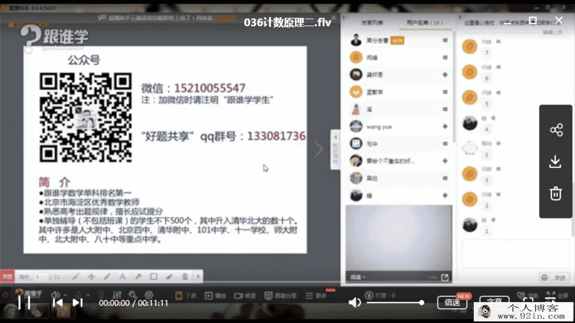
Task: Pause the video playback
Action: pos(24,303)
